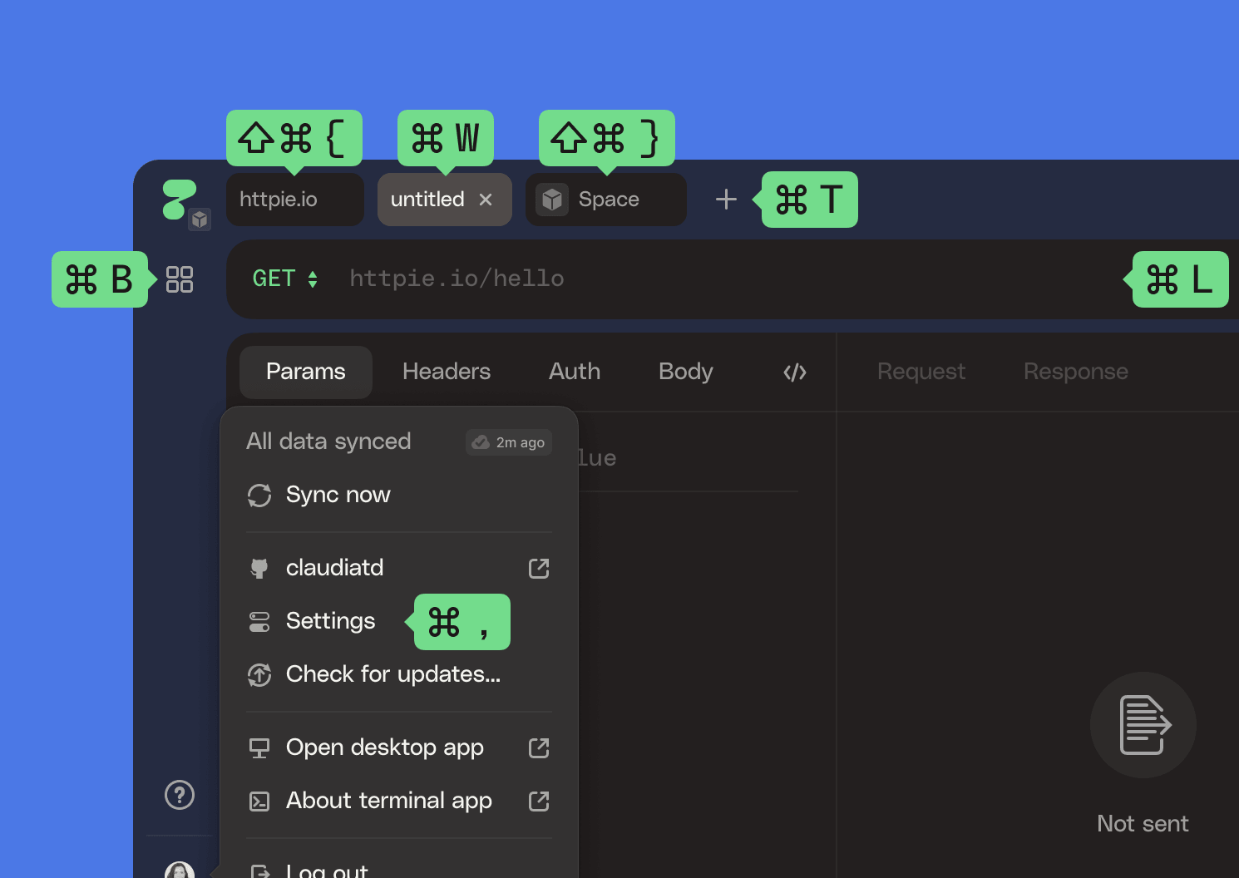Click the Not sent status text

point(1143,824)
